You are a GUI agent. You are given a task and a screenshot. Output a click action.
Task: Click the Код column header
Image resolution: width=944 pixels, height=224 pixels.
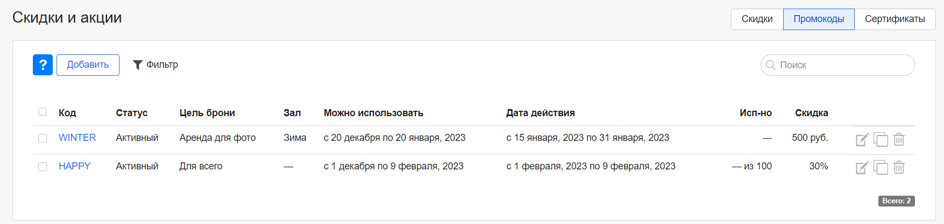click(67, 113)
